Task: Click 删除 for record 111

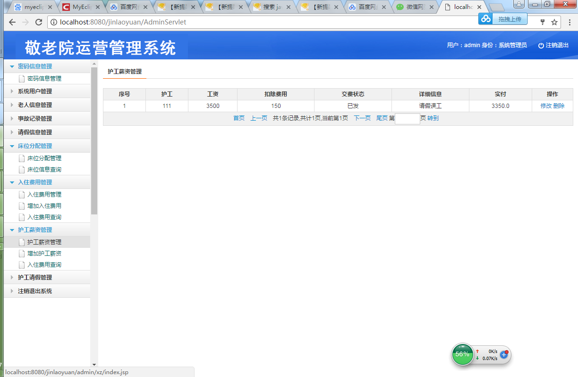Action: (559, 106)
